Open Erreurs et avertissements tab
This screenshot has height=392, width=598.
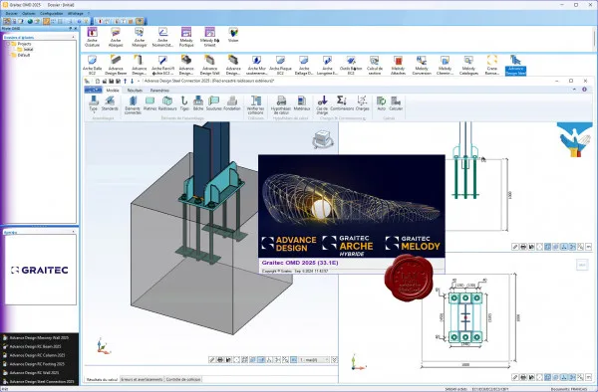pyautogui.click(x=142, y=379)
